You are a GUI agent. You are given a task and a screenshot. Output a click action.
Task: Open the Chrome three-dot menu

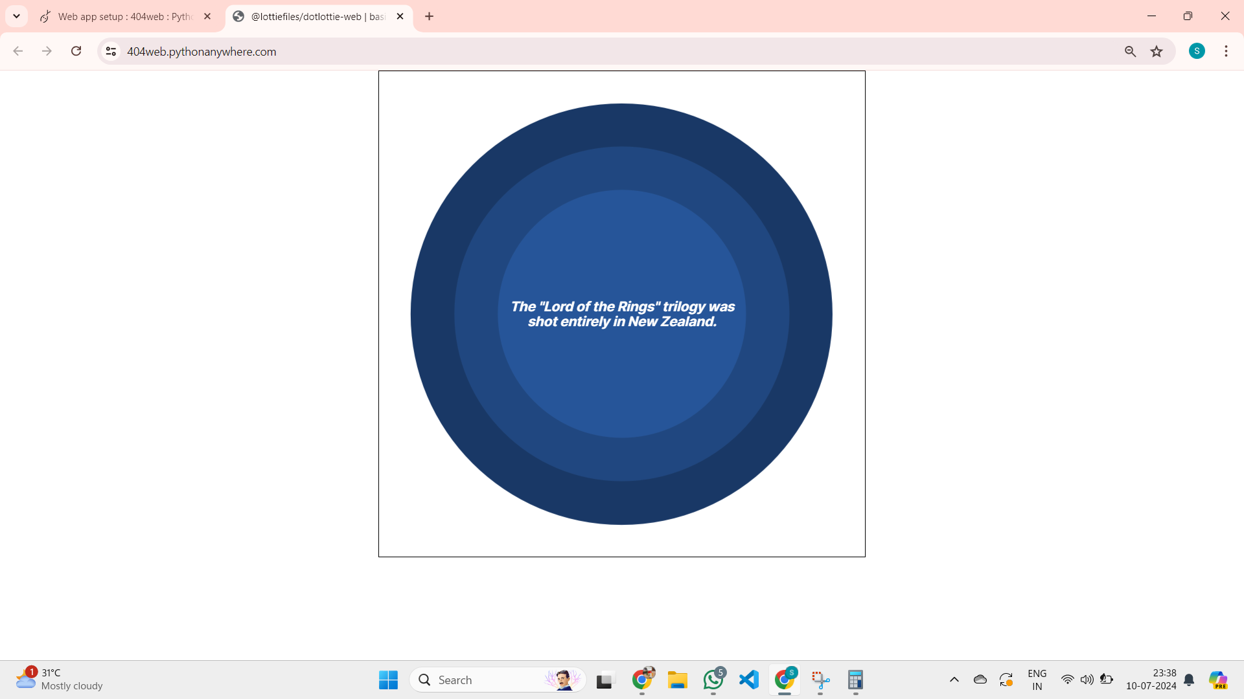pos(1226,51)
